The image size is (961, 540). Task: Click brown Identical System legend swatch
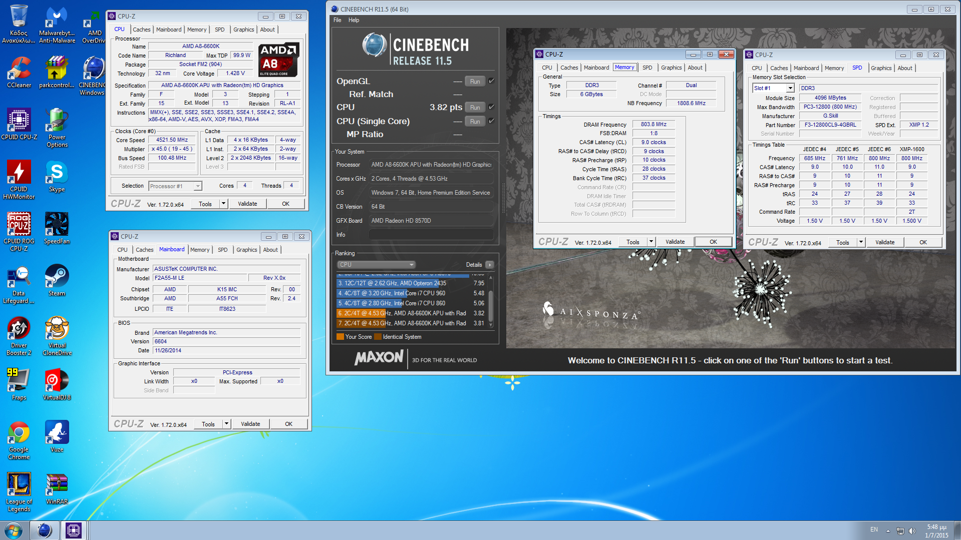(x=378, y=337)
